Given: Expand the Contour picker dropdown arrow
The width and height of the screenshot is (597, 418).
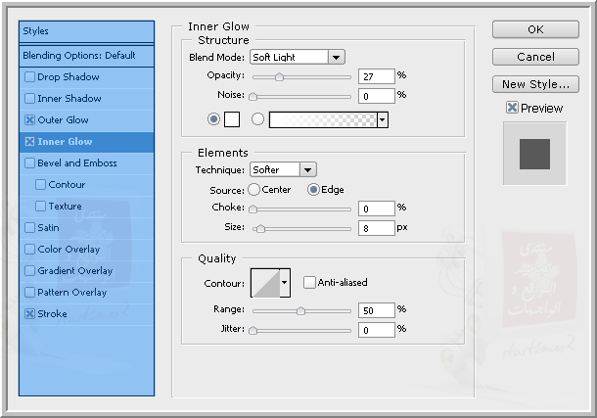Looking at the screenshot, I should (x=285, y=283).
